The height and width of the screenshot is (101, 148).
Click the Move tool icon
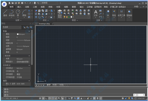point(36,17)
